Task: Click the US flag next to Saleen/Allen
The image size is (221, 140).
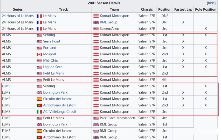Action: [x=96, y=29]
